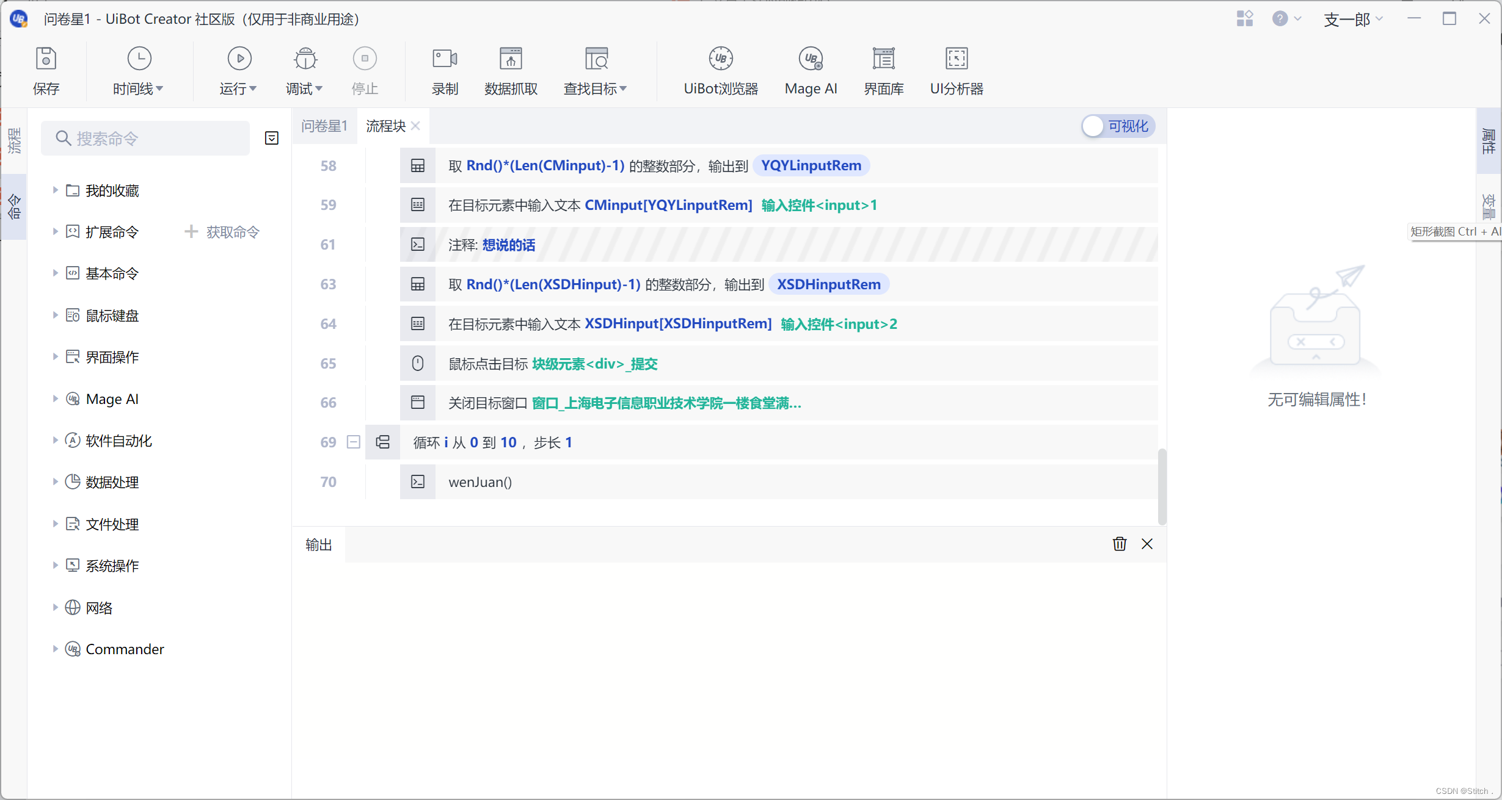Collapse the loop block at line 69
1502x800 pixels.
pos(353,442)
